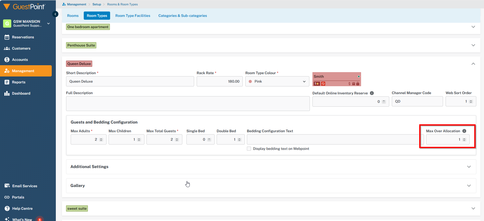
Task: Adjust the Web Sort Order stepper
Action: pyautogui.click(x=471, y=102)
